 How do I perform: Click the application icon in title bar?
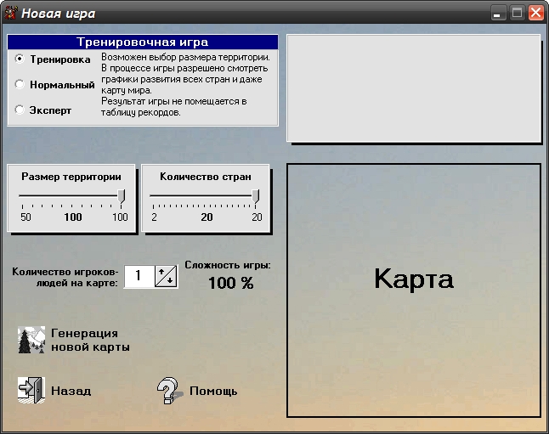click(x=10, y=13)
